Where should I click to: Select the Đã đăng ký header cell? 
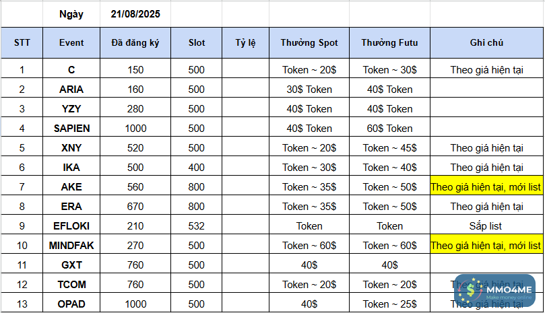point(135,43)
